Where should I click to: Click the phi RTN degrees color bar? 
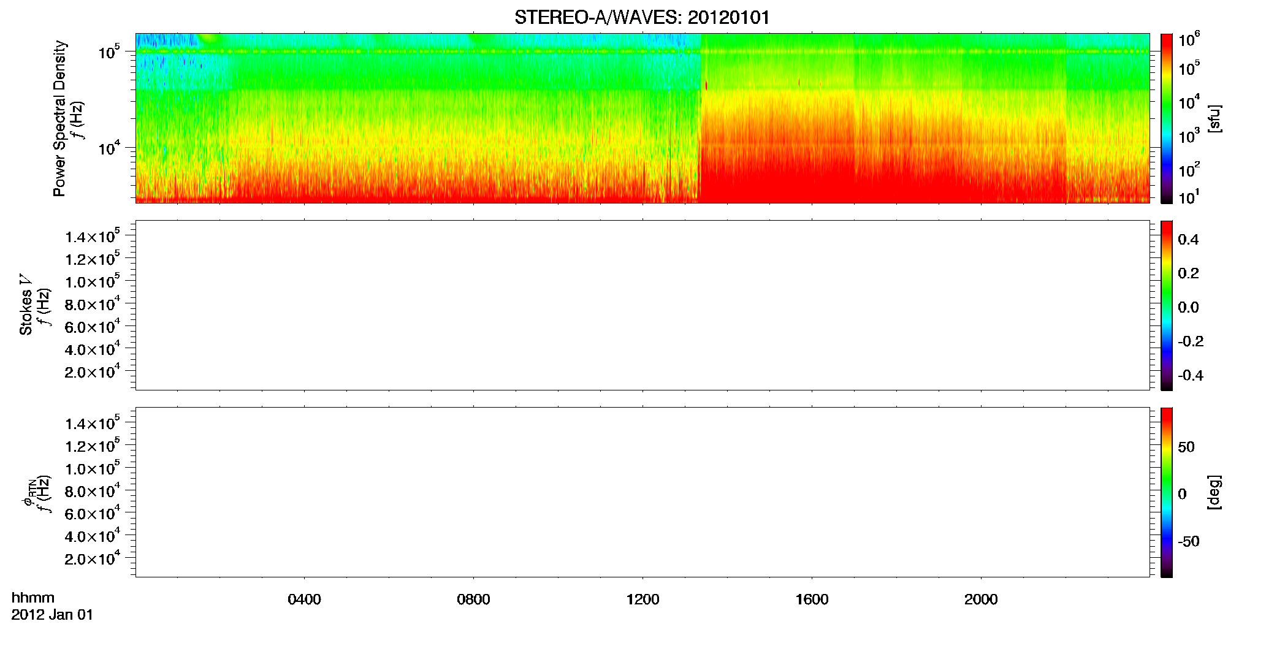coord(1167,492)
